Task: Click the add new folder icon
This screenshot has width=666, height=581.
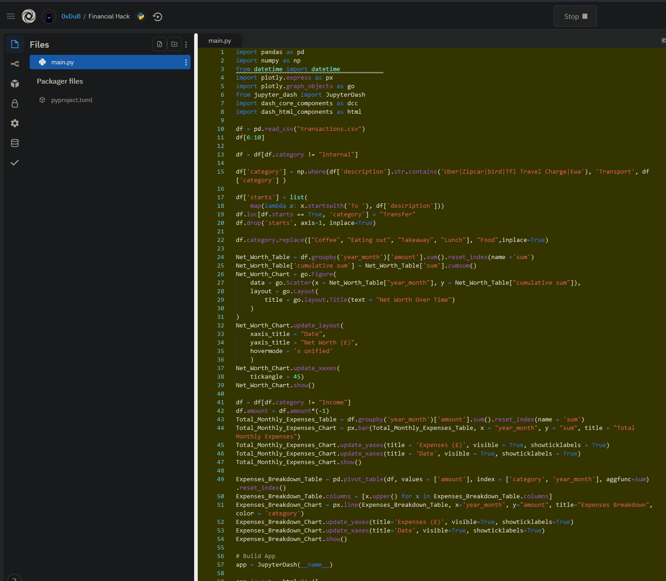Action: click(x=174, y=44)
